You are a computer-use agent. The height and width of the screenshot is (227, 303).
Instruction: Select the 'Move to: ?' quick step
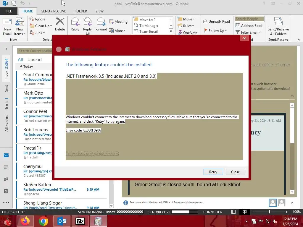click(151, 20)
